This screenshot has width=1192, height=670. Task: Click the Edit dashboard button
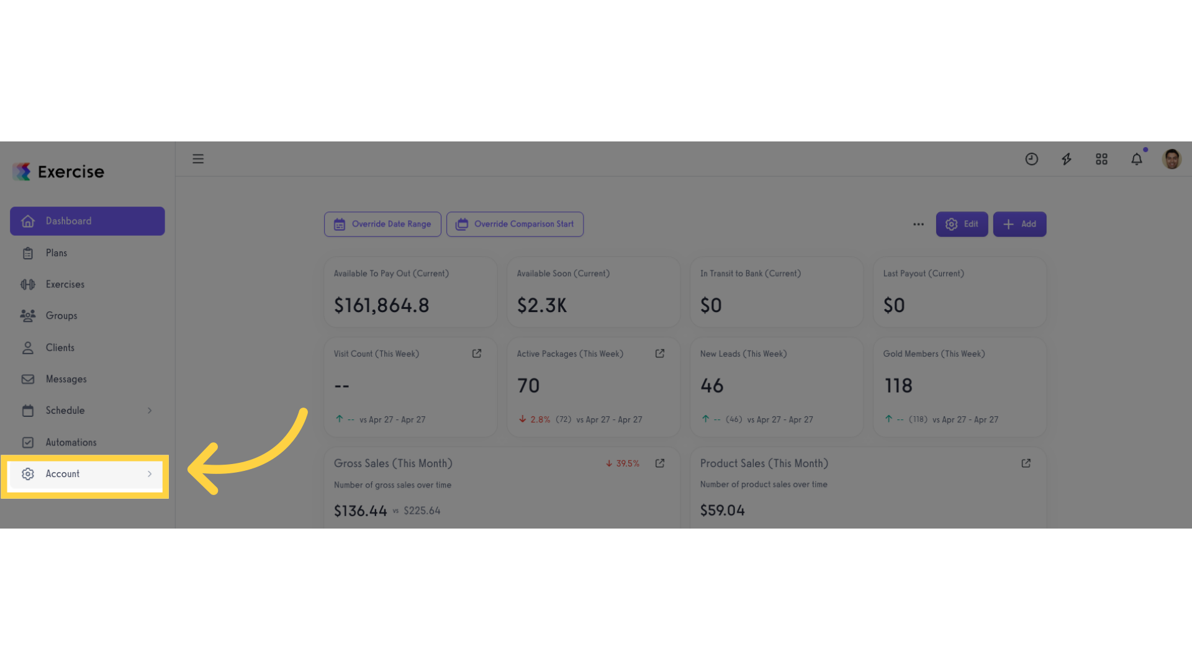(962, 224)
